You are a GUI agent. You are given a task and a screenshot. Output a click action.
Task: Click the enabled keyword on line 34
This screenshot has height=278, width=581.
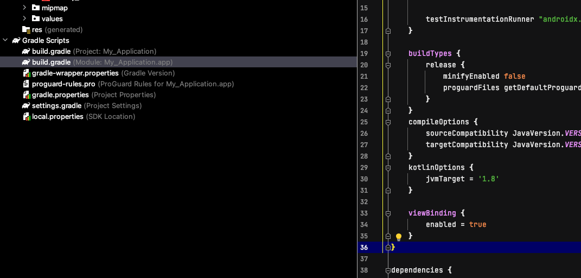(441, 225)
